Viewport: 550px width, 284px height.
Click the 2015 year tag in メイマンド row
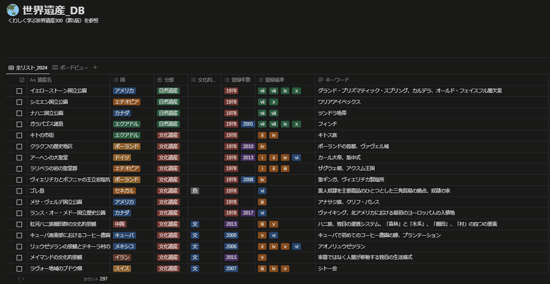coord(231,257)
